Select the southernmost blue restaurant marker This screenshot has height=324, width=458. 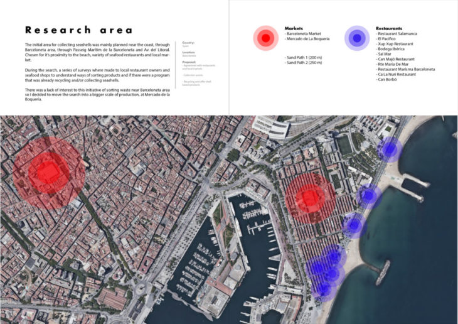[x=324, y=288]
